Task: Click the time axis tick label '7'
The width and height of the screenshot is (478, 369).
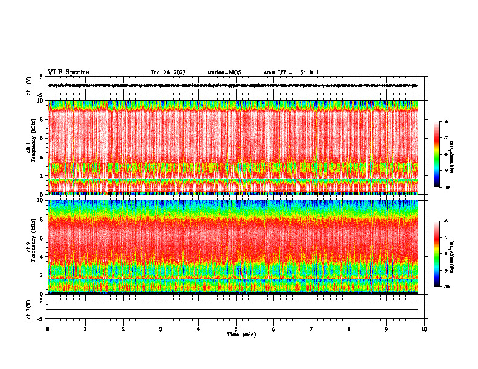Action: [x=311, y=329]
